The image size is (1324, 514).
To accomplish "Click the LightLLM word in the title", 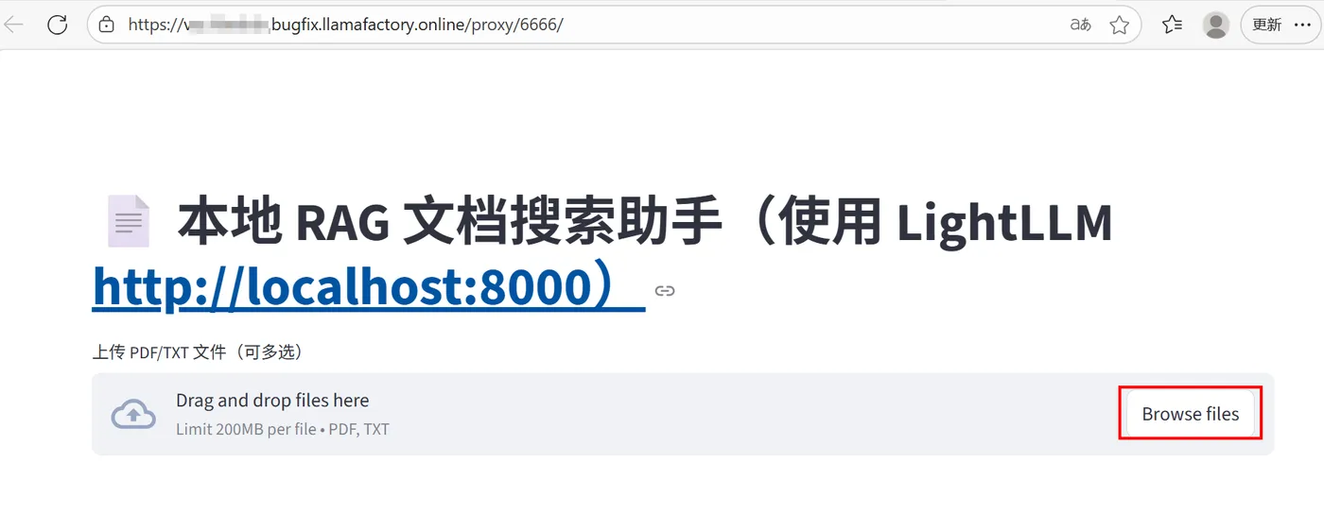I will coord(1003,222).
